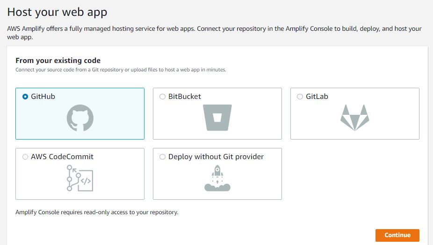Select the BitBucket radio button

(x=162, y=97)
